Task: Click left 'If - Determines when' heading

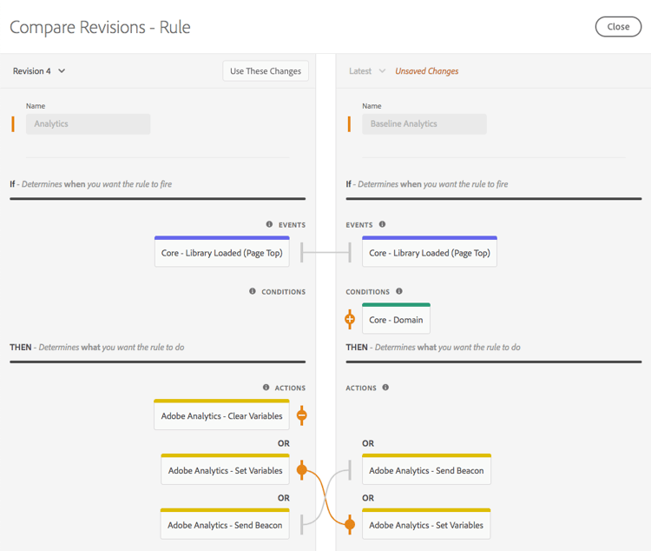Action: coord(91,184)
